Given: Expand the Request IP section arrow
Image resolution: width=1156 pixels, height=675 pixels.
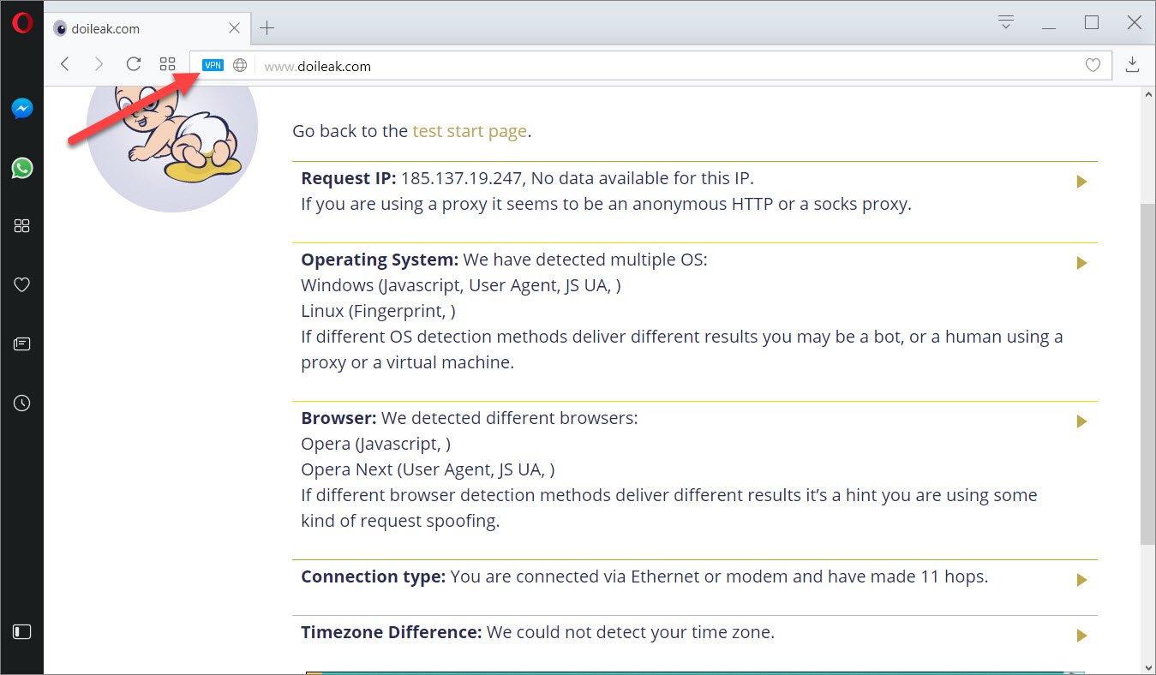Looking at the screenshot, I should tap(1081, 182).
